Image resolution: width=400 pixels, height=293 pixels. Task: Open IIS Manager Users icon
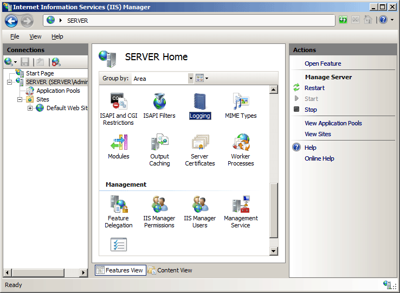click(200, 212)
